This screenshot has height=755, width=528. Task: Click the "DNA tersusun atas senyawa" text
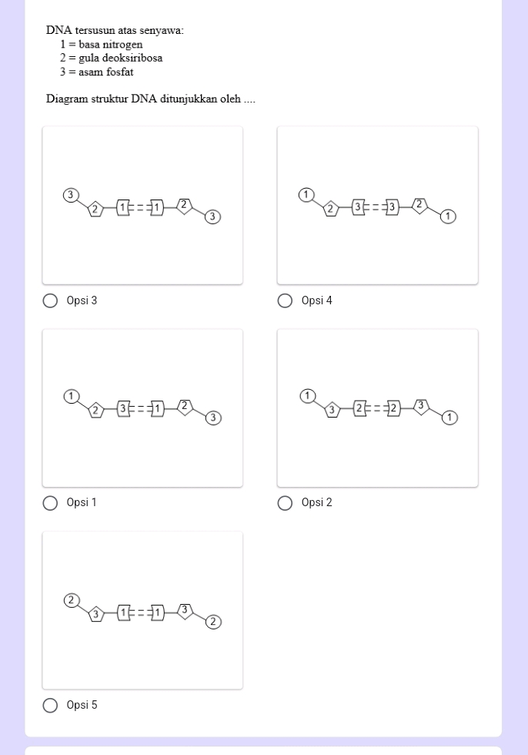pyautogui.click(x=115, y=31)
